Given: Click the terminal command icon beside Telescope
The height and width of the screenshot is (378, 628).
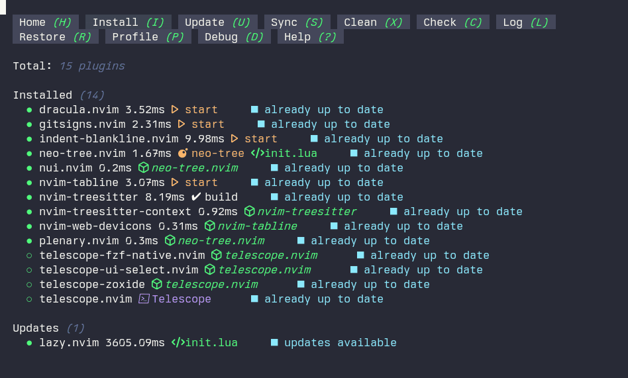Looking at the screenshot, I should tap(144, 299).
